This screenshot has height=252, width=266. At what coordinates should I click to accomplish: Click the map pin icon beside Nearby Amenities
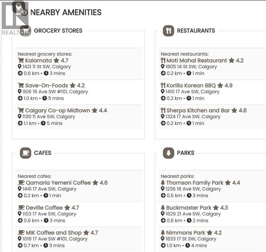pos(19,7)
